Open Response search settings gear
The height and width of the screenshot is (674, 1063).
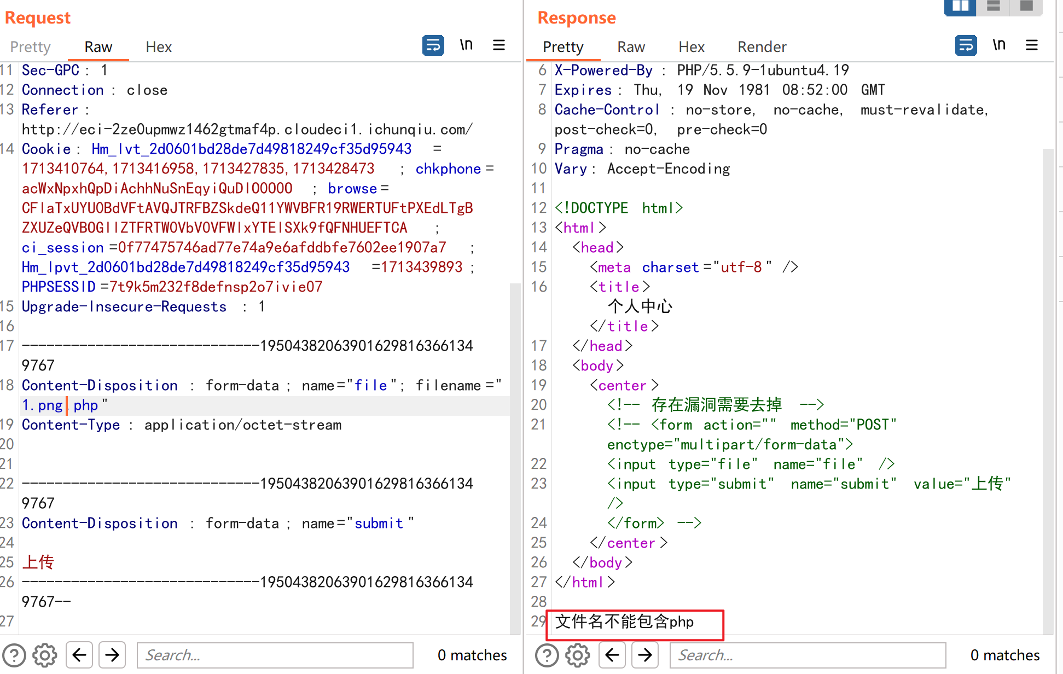[578, 655]
